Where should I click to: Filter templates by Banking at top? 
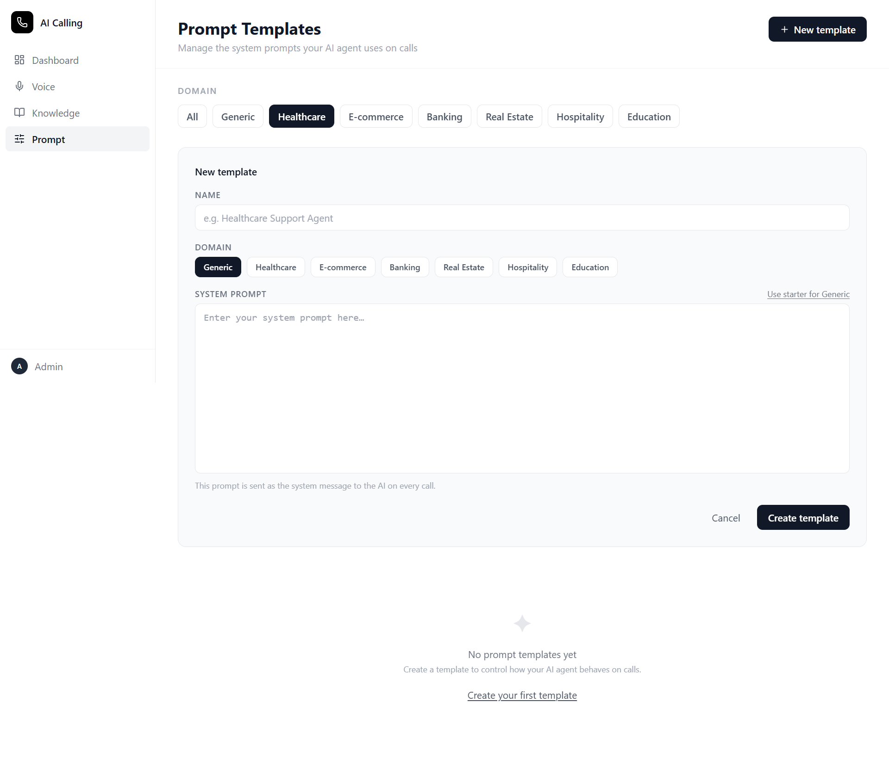[x=444, y=117]
